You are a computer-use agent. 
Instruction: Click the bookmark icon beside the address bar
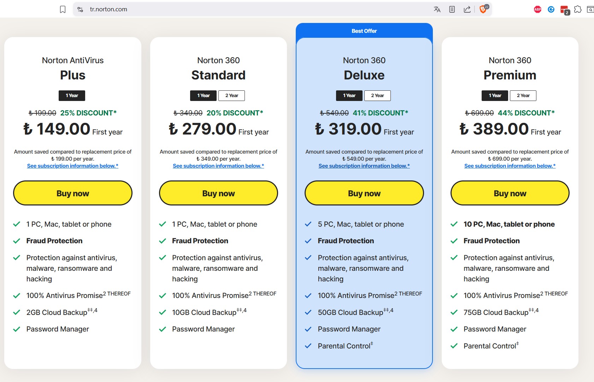[63, 10]
